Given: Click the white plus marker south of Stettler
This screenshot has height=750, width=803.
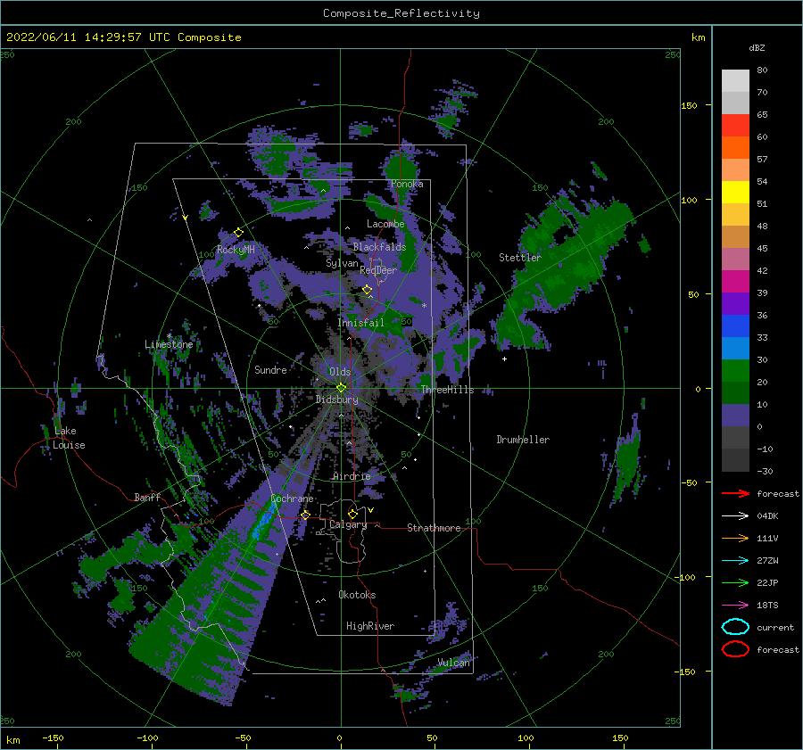Looking at the screenshot, I should pos(504,359).
